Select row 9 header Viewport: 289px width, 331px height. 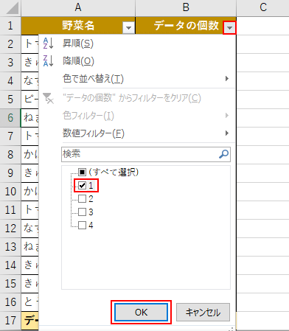pos(10,173)
